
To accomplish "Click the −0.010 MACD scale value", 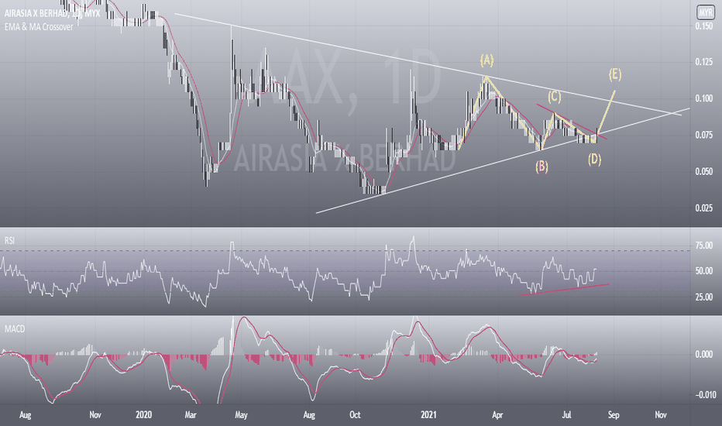I will point(705,395).
